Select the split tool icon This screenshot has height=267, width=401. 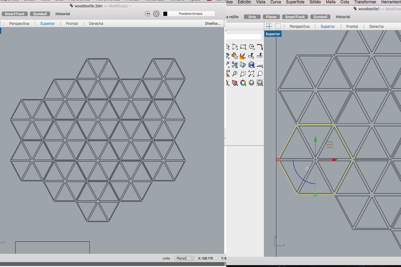(x=260, y=56)
